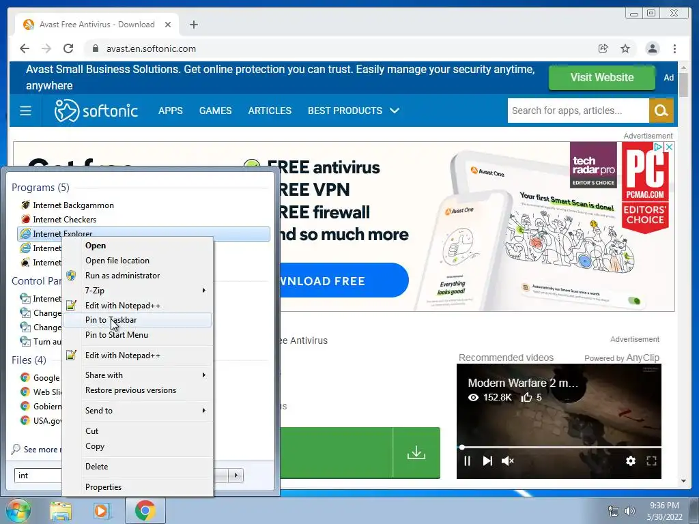The height and width of the screenshot is (524, 699).
Task: Click the volume tray icon
Action: click(x=629, y=511)
